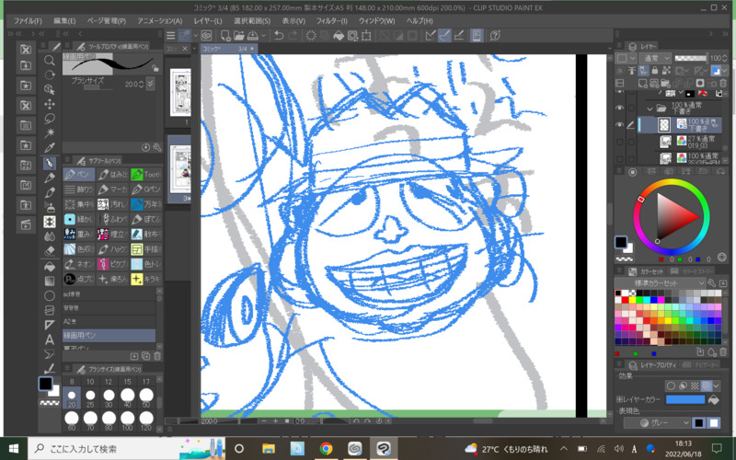
Task: Select the Rotate view tool
Action: pyautogui.click(x=50, y=75)
